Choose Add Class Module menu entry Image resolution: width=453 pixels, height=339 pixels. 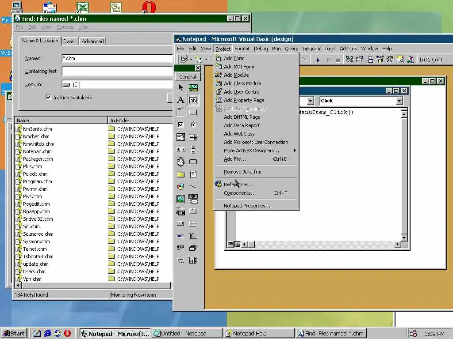(x=256, y=83)
